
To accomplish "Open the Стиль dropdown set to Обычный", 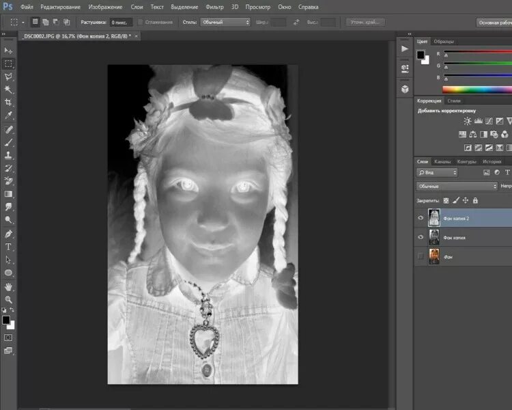I will 225,23.
